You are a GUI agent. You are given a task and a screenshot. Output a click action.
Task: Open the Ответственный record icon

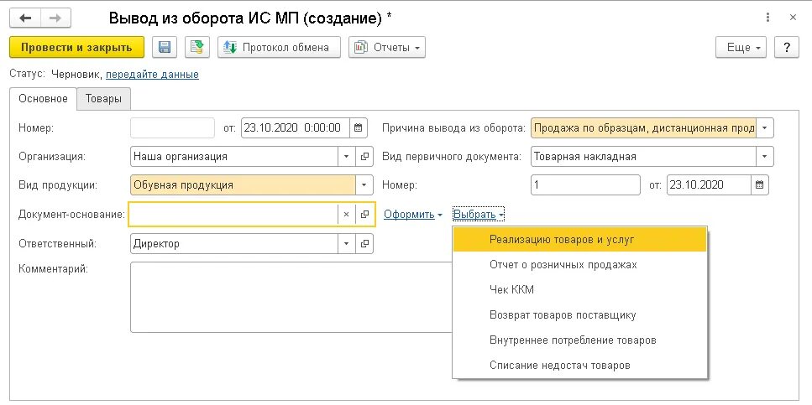coord(365,244)
